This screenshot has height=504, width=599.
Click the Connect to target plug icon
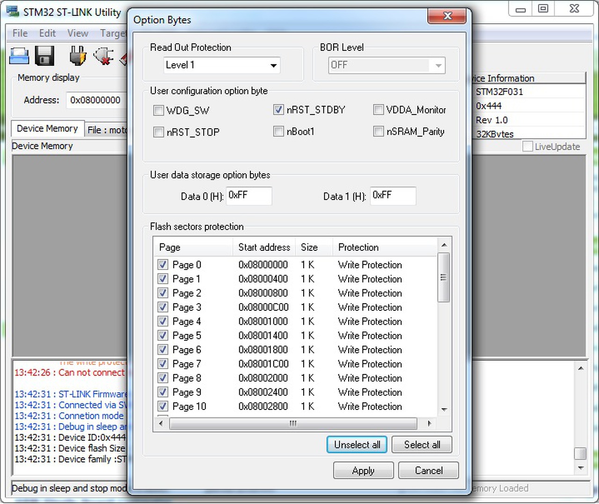(x=78, y=56)
